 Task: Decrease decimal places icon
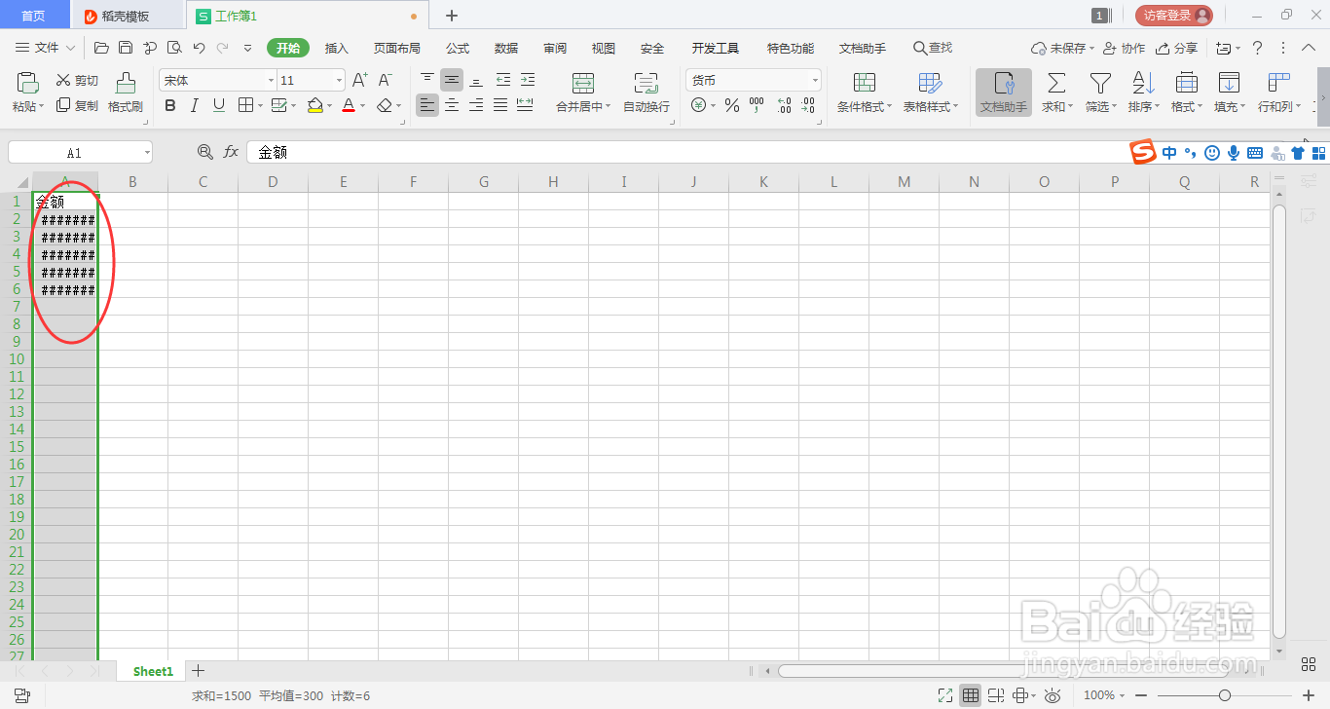click(x=808, y=105)
